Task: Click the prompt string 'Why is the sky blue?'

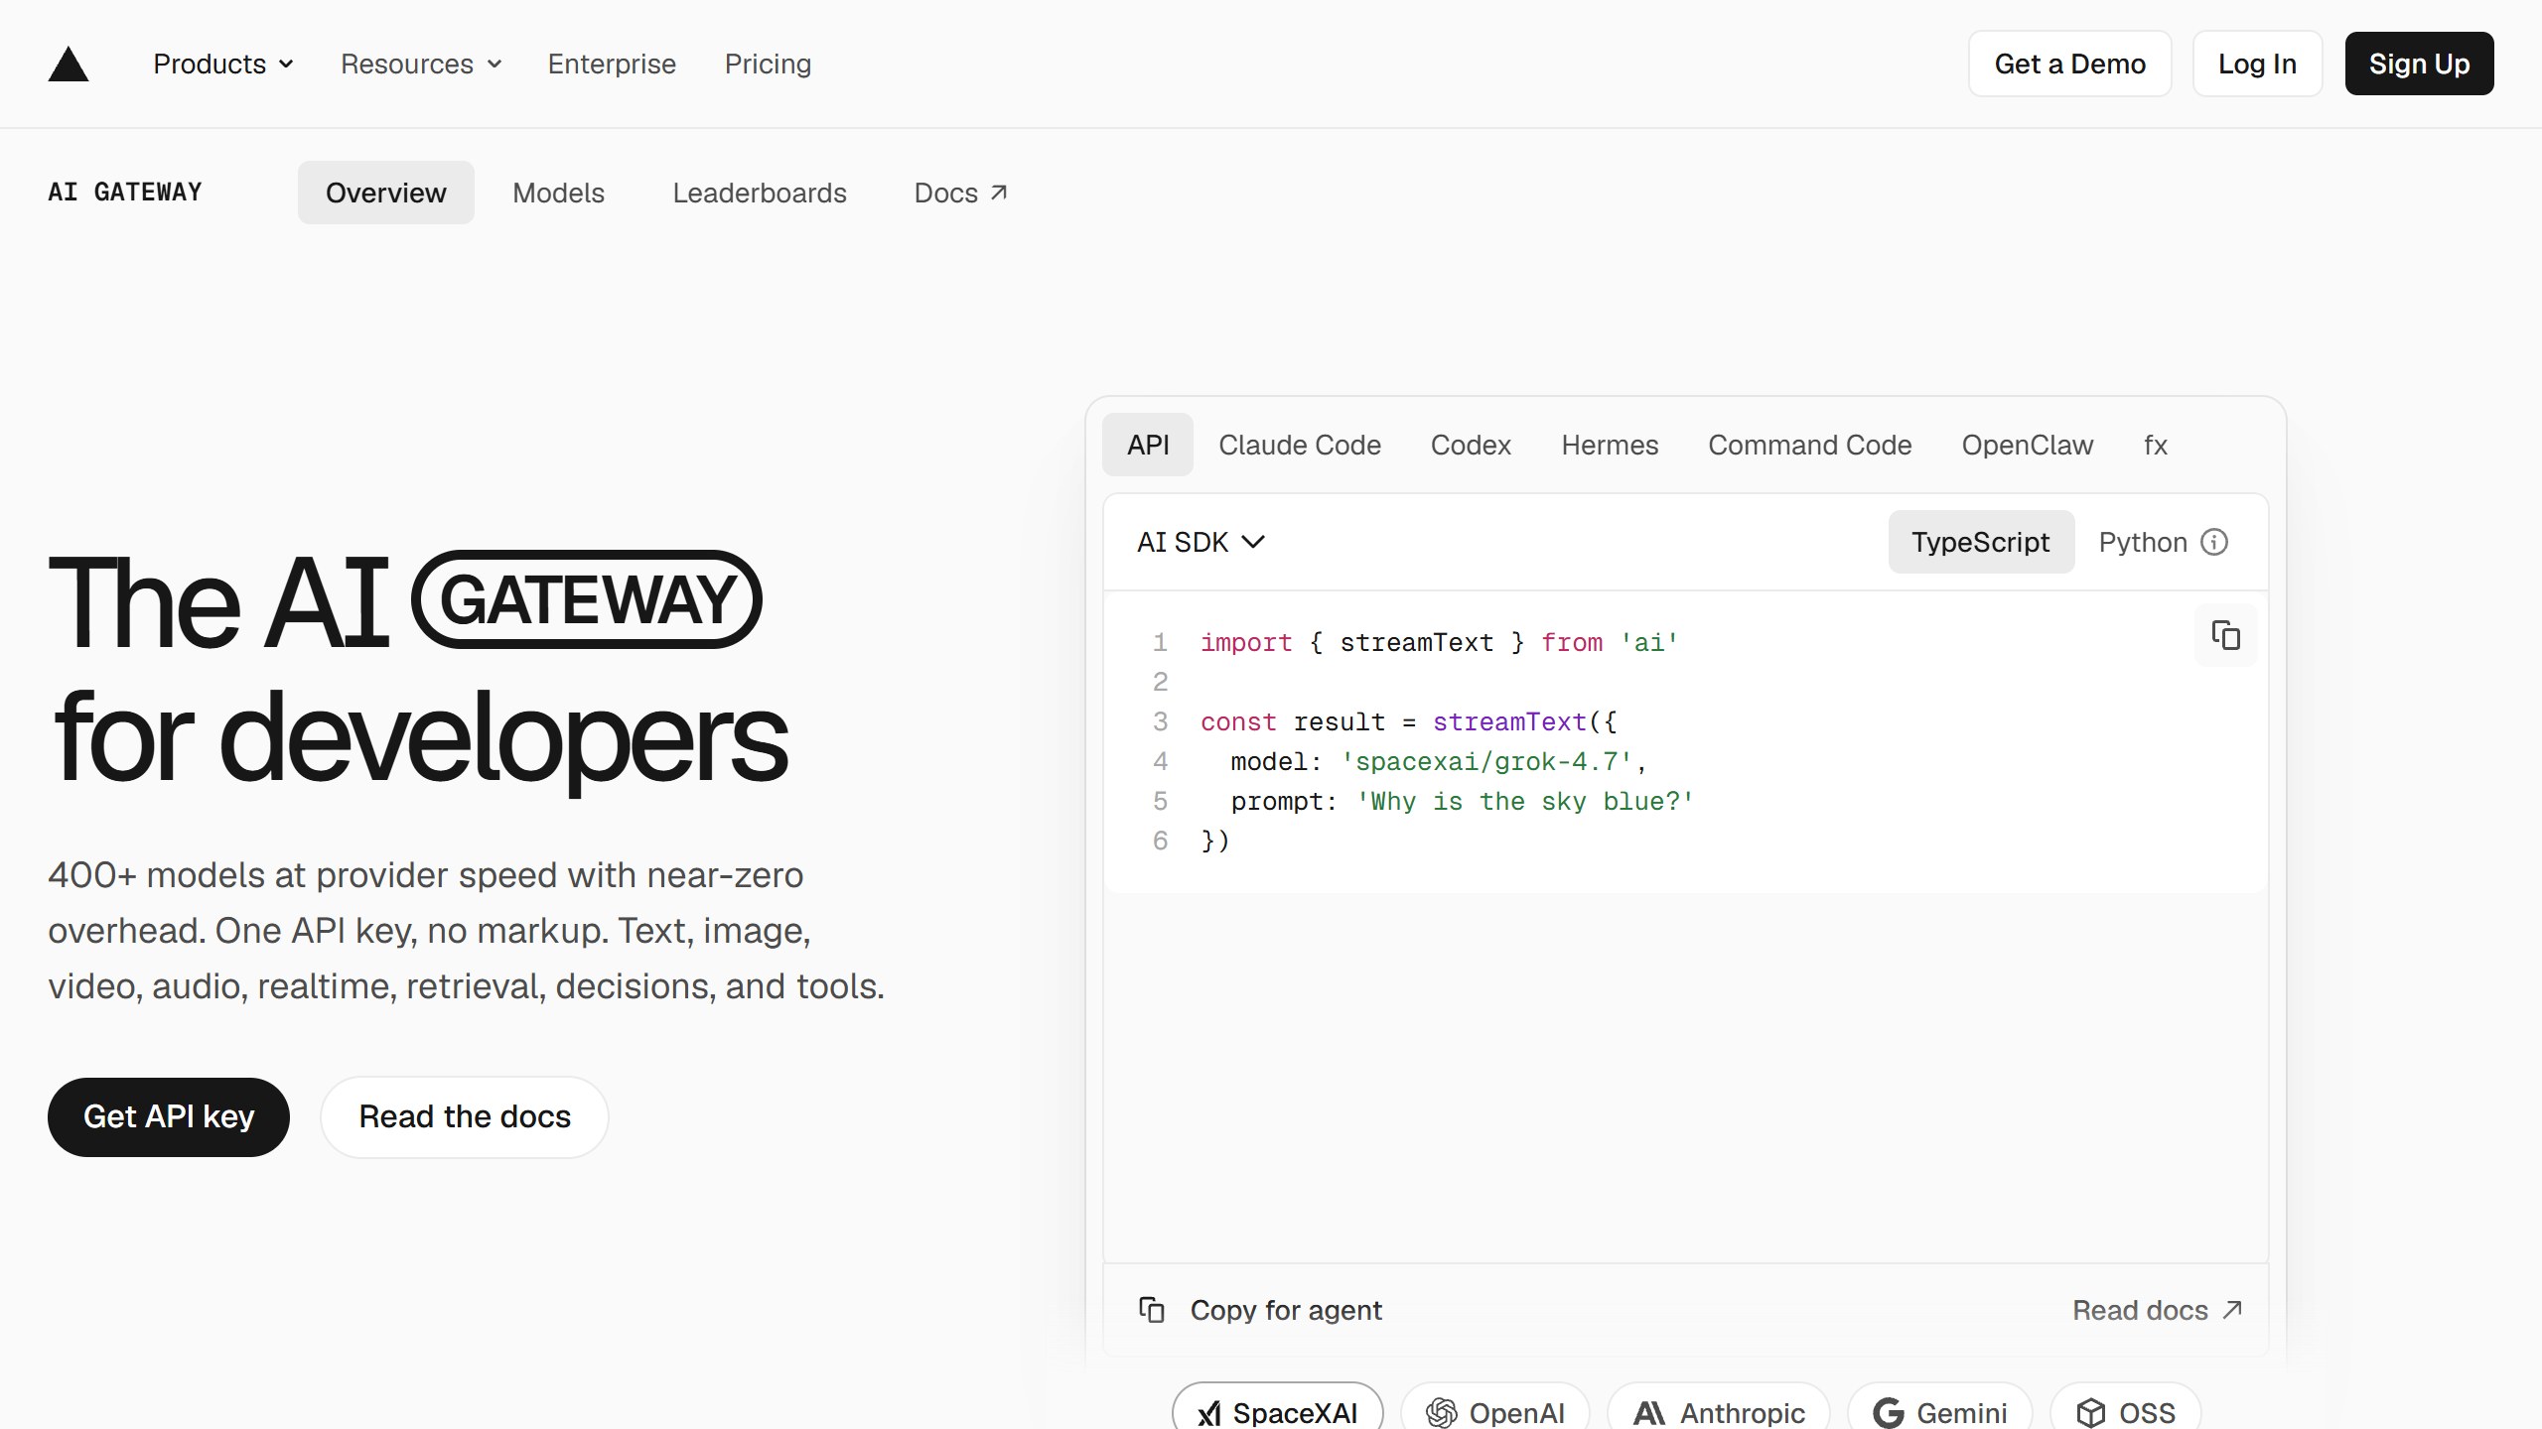Action: [x=1525, y=802]
